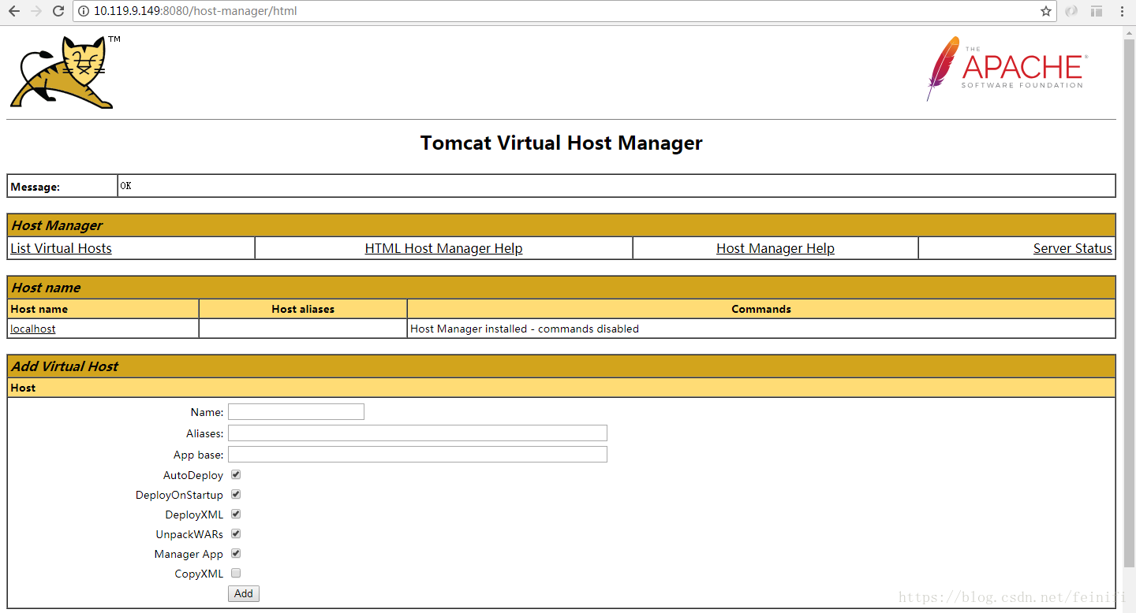1136x613 pixels.
Task: Click the browser address bar URL
Action: click(x=196, y=11)
